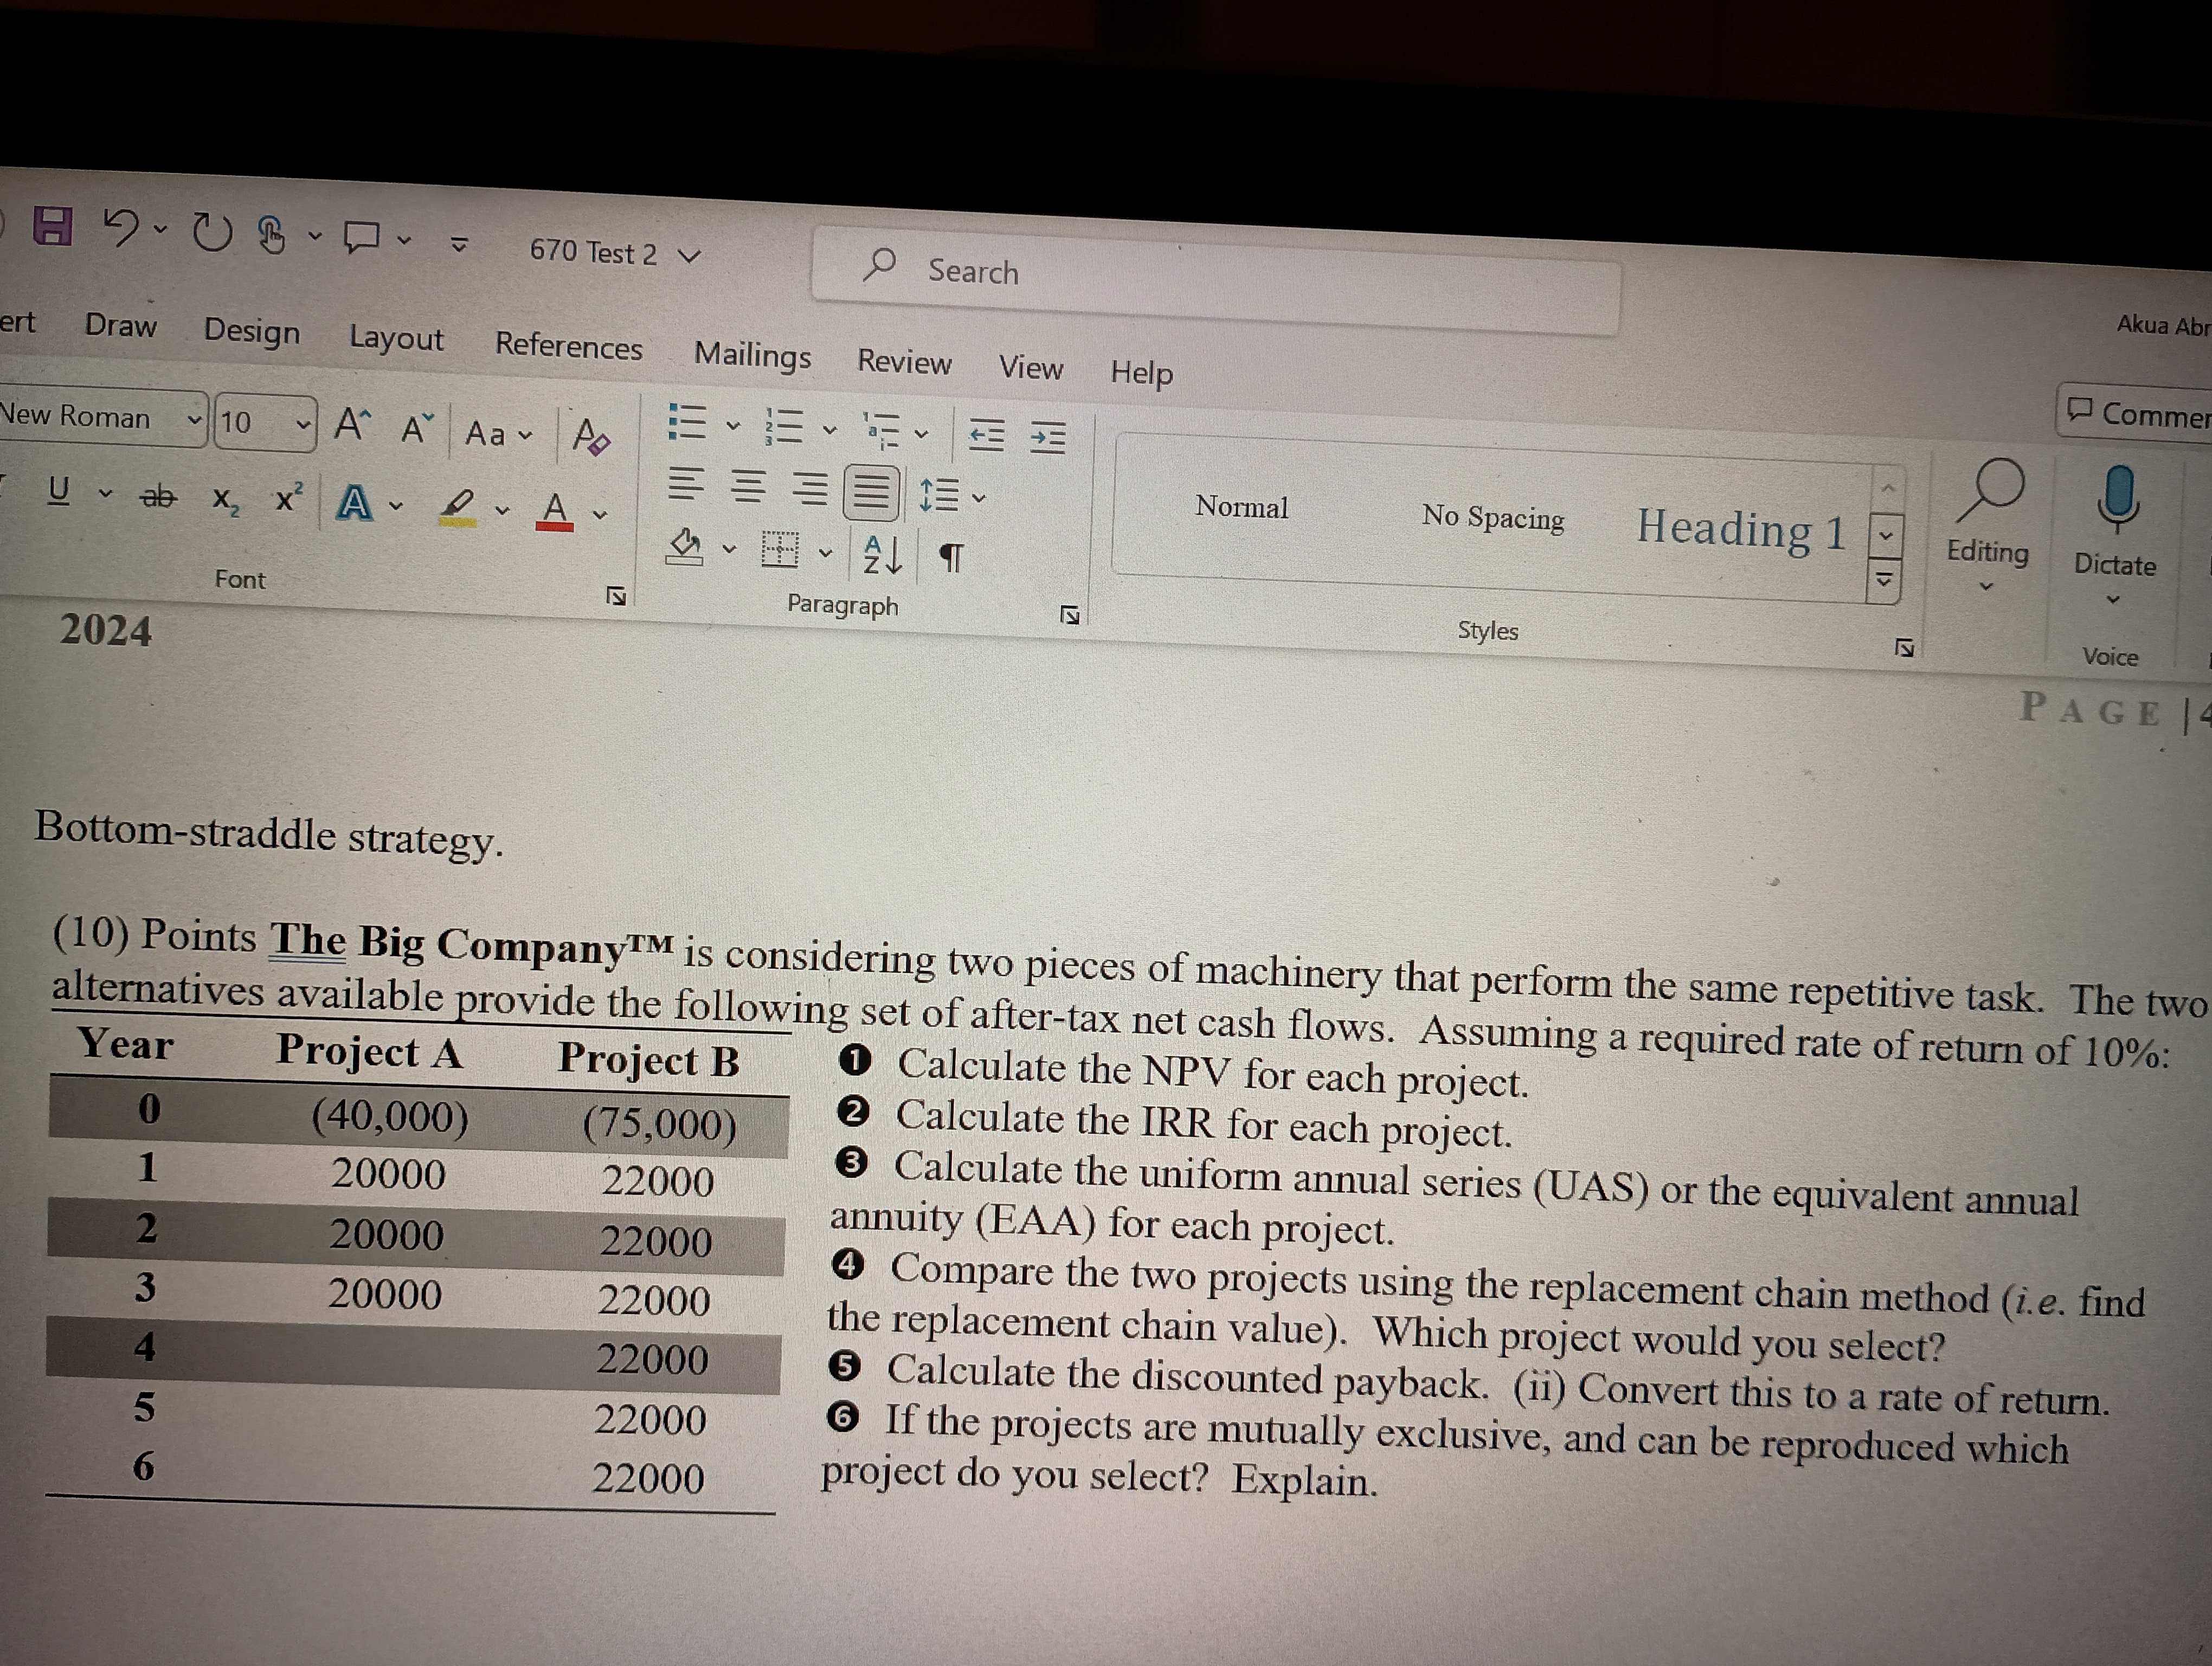Toggle Show/Hide paragraph marks
This screenshot has height=1666, width=2212.
[x=952, y=558]
